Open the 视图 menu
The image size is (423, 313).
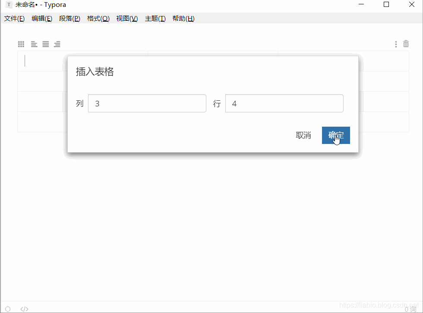pos(126,18)
